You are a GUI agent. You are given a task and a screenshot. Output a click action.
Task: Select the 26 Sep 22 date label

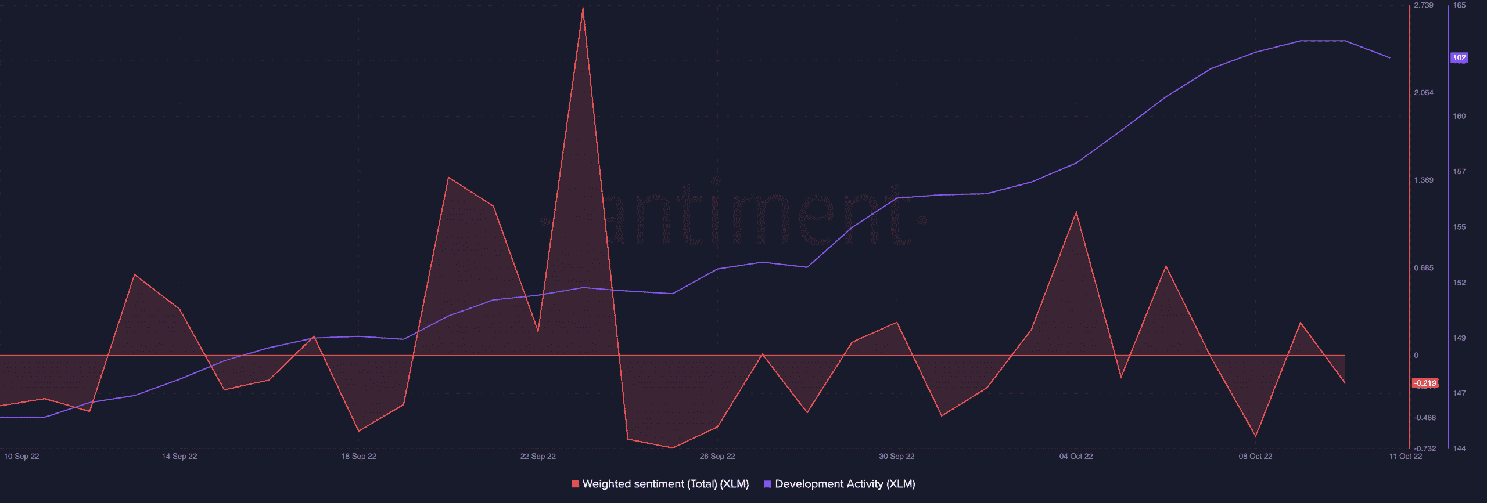(x=717, y=456)
